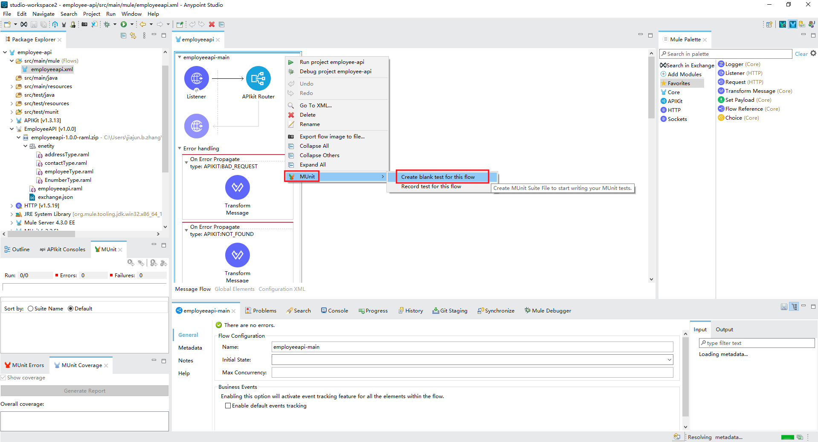The height and width of the screenshot is (442, 818).
Task: Click the blue home Exchange toolbar icon
Action: point(55,24)
